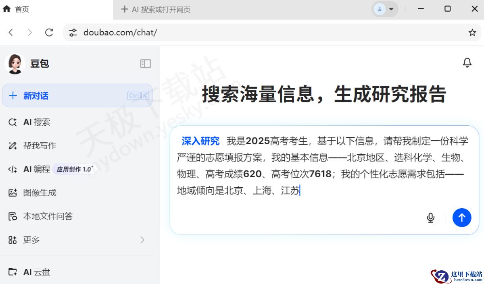
Task: Go back with the browser back arrow
Action: [x=11, y=33]
